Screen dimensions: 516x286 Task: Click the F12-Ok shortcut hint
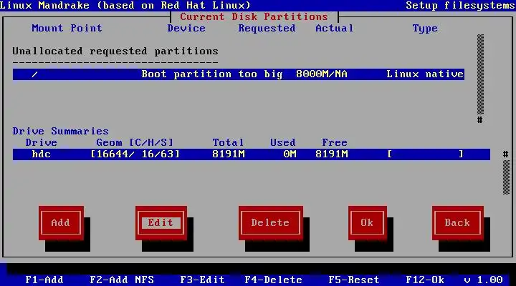(425, 280)
